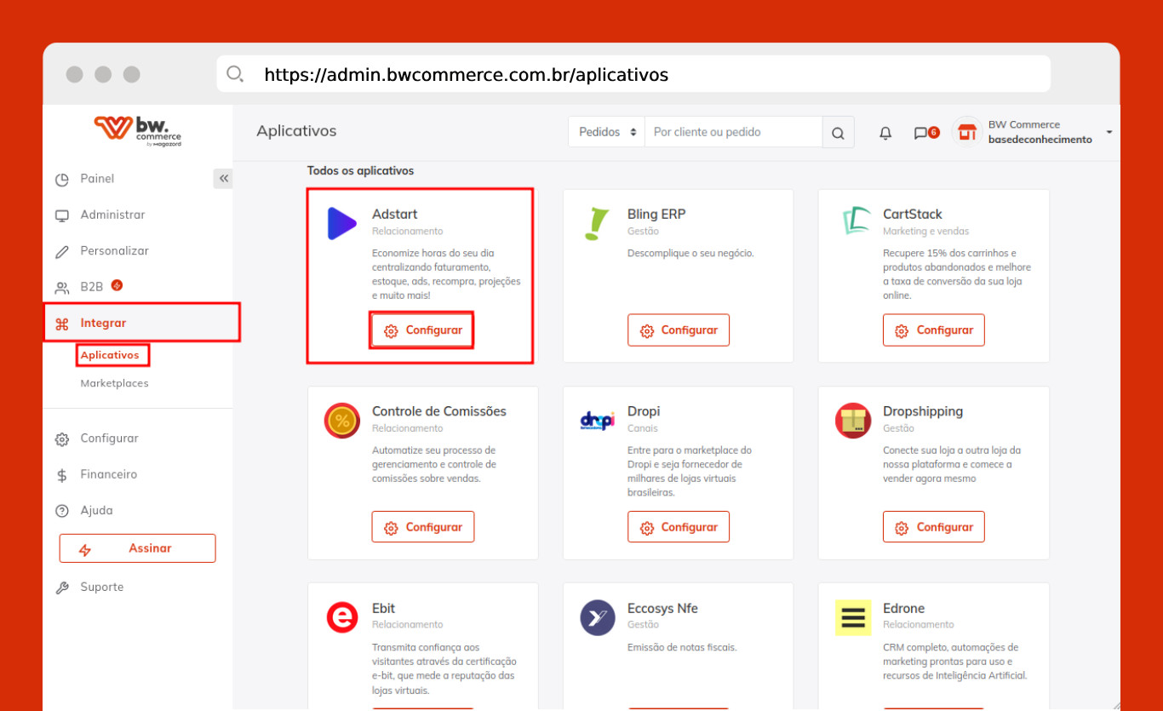Click the Assinar button

click(x=137, y=548)
